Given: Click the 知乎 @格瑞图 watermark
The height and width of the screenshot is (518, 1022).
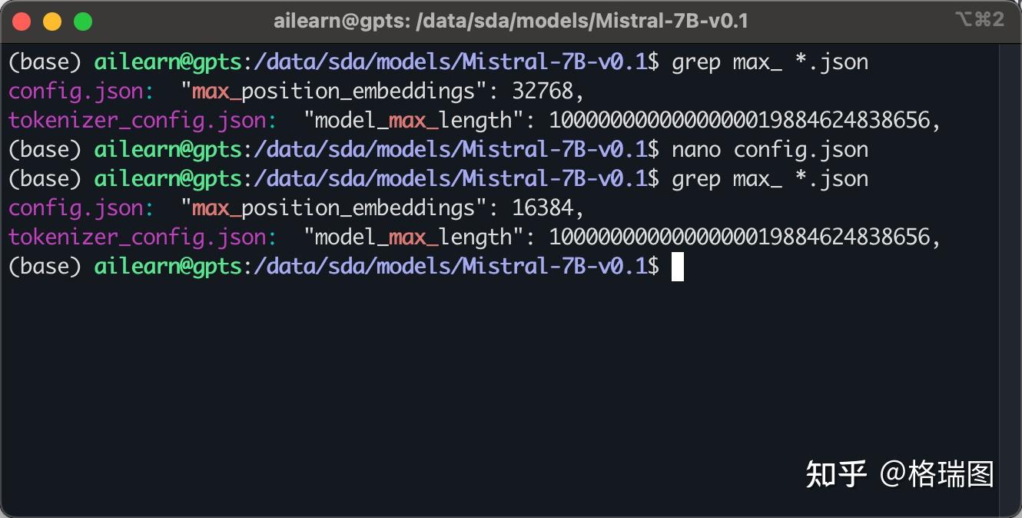Looking at the screenshot, I should coord(899,474).
